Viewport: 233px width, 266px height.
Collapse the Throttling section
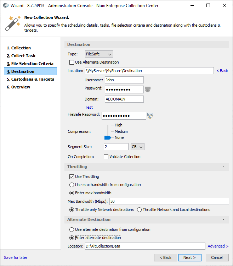point(223,167)
